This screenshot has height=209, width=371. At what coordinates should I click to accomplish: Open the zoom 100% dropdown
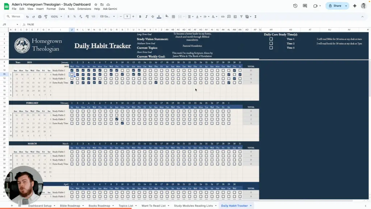[56, 17]
